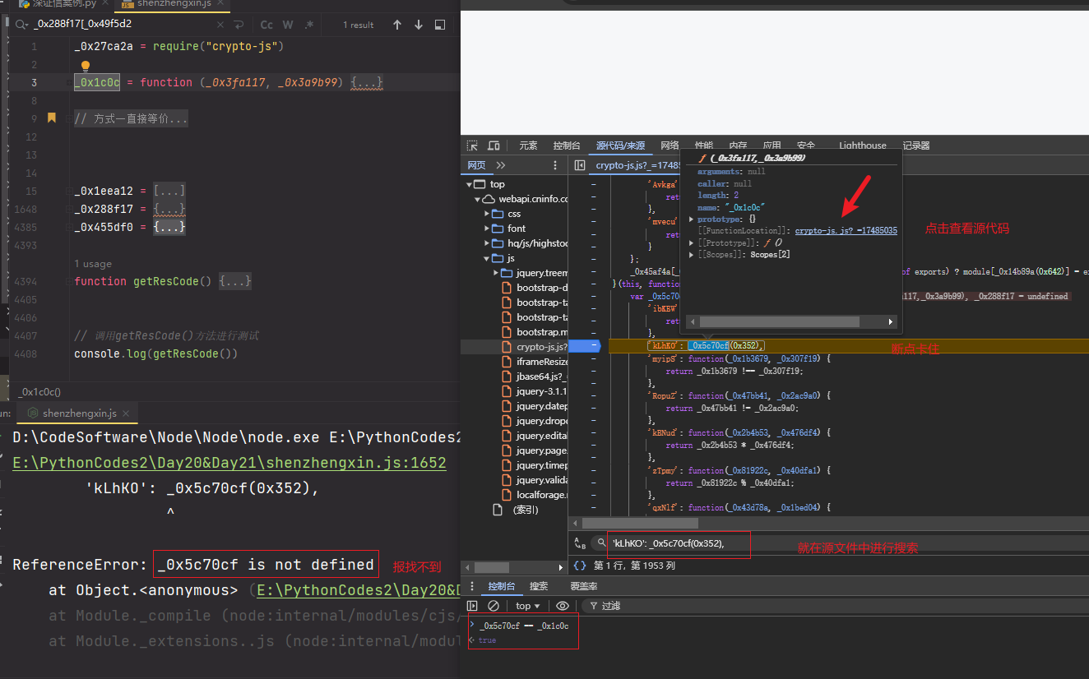
Task: Expand folded _0x288f17 object {...}
Action: 169,209
